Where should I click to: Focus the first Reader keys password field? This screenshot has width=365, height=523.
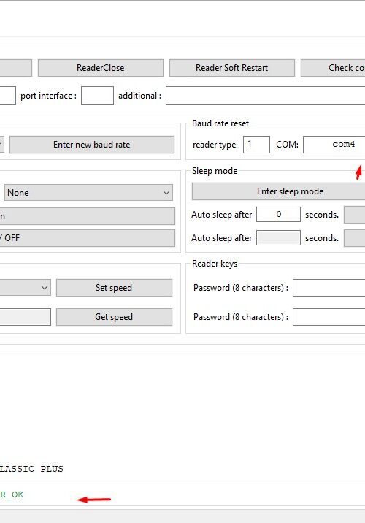coord(328,288)
